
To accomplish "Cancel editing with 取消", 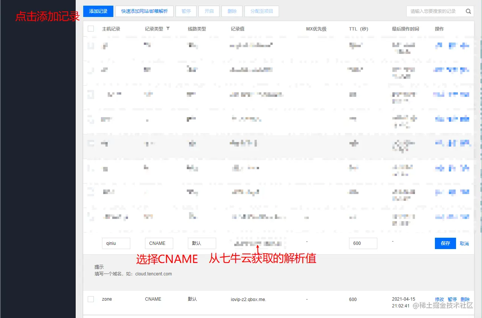I will point(464,244).
